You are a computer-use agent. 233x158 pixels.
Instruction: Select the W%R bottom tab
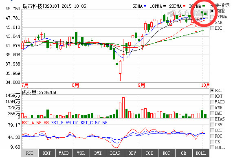(81, 153)
